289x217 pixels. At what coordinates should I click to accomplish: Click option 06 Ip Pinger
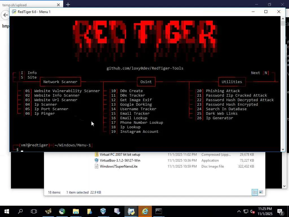(x=40, y=114)
